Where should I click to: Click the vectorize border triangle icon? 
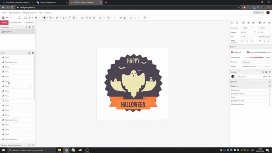point(131,18)
